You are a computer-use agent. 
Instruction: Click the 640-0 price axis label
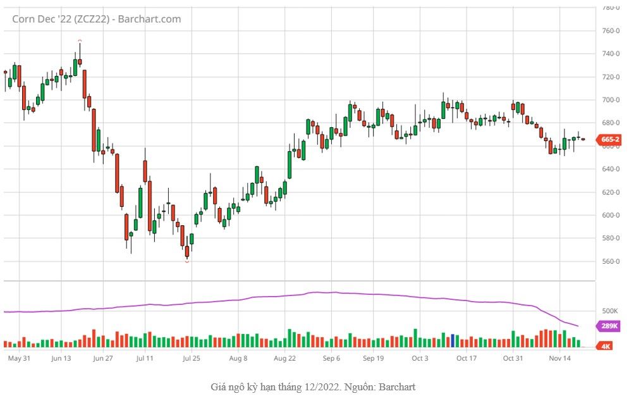click(x=611, y=169)
